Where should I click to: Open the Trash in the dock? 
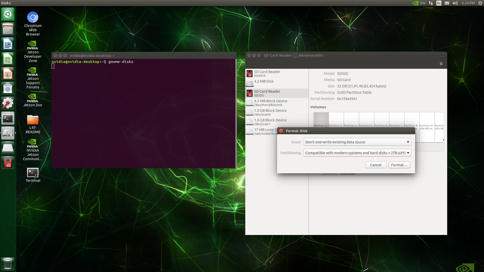tap(8, 263)
